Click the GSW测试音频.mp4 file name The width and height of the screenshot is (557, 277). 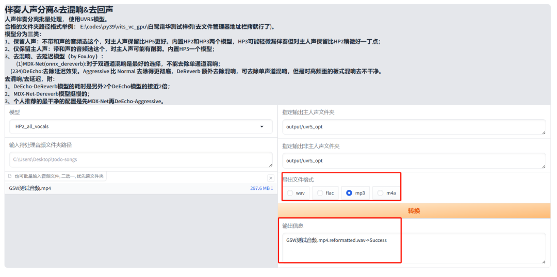click(x=30, y=188)
